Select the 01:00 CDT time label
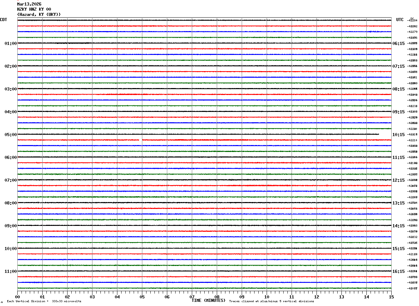419x306 pixels. pos(11,44)
